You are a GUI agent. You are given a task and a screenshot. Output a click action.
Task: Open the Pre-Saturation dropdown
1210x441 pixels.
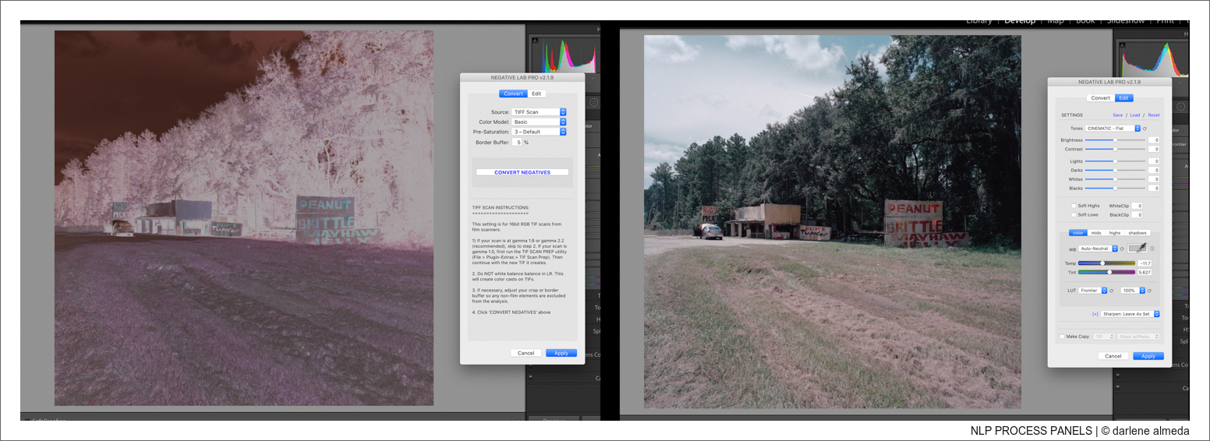(x=539, y=132)
